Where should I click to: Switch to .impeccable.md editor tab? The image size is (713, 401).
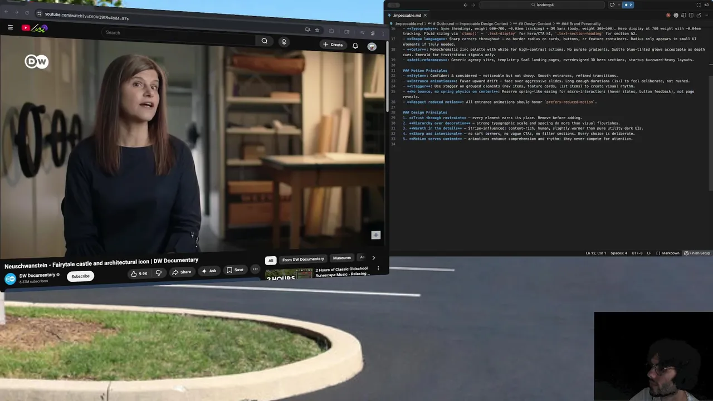[x=408, y=15]
